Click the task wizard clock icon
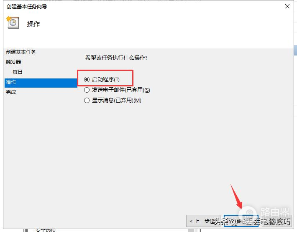297x232 pixels. pos(13,22)
